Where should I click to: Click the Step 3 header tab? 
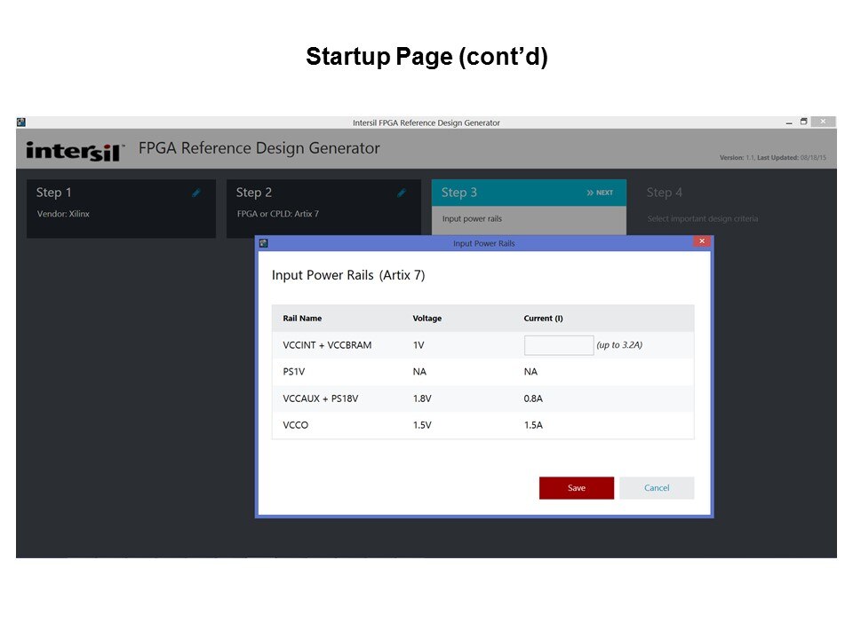point(528,193)
